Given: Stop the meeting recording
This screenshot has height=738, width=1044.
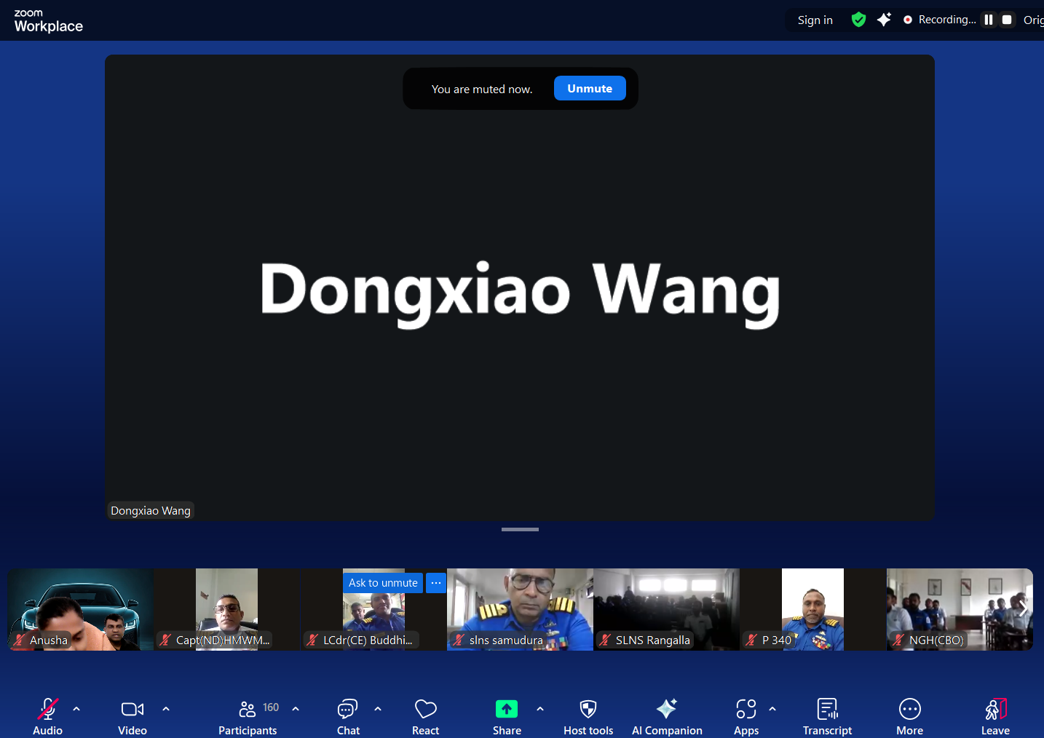Looking at the screenshot, I should point(1007,20).
